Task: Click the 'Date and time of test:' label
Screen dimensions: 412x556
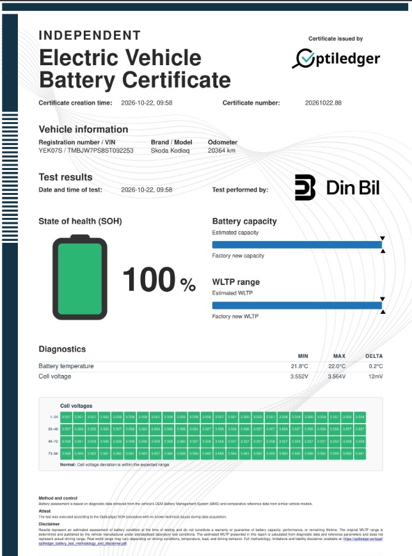Action: 70,190
